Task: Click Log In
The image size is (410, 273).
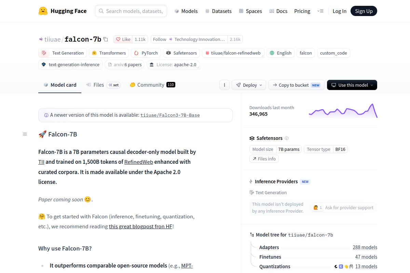Action: click(x=339, y=11)
